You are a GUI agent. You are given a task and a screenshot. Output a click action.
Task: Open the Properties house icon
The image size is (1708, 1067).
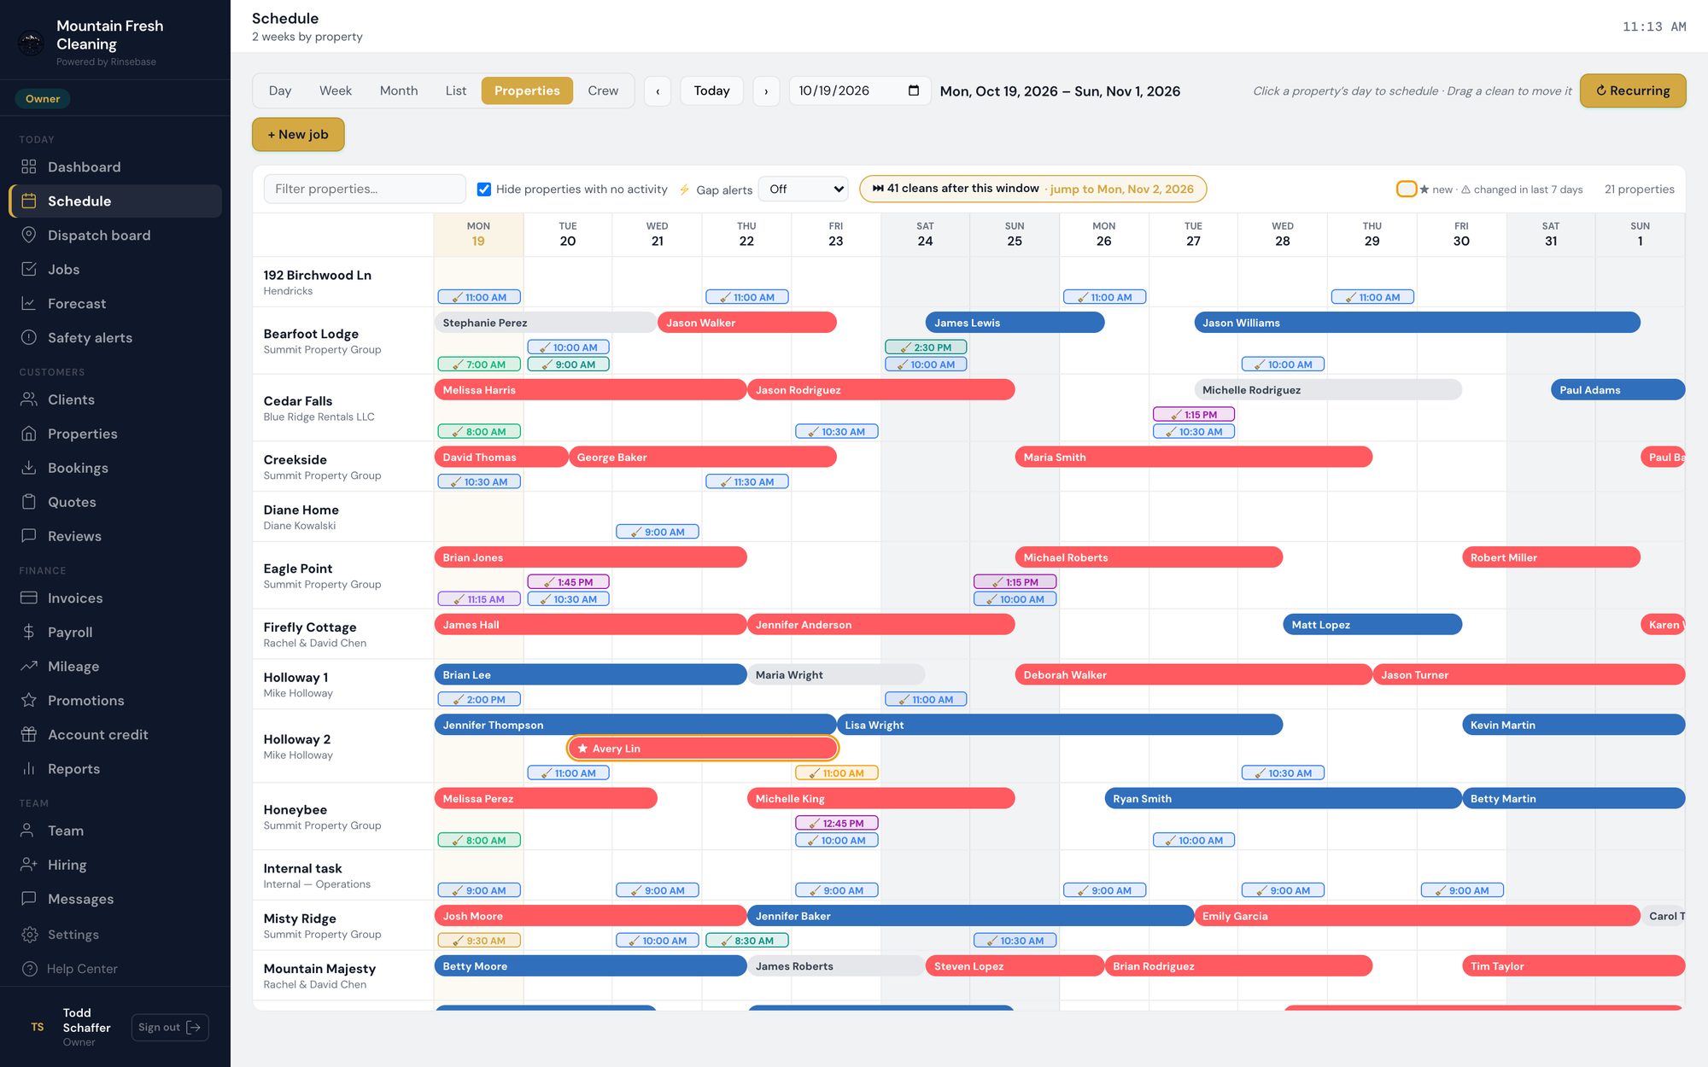tap(29, 434)
